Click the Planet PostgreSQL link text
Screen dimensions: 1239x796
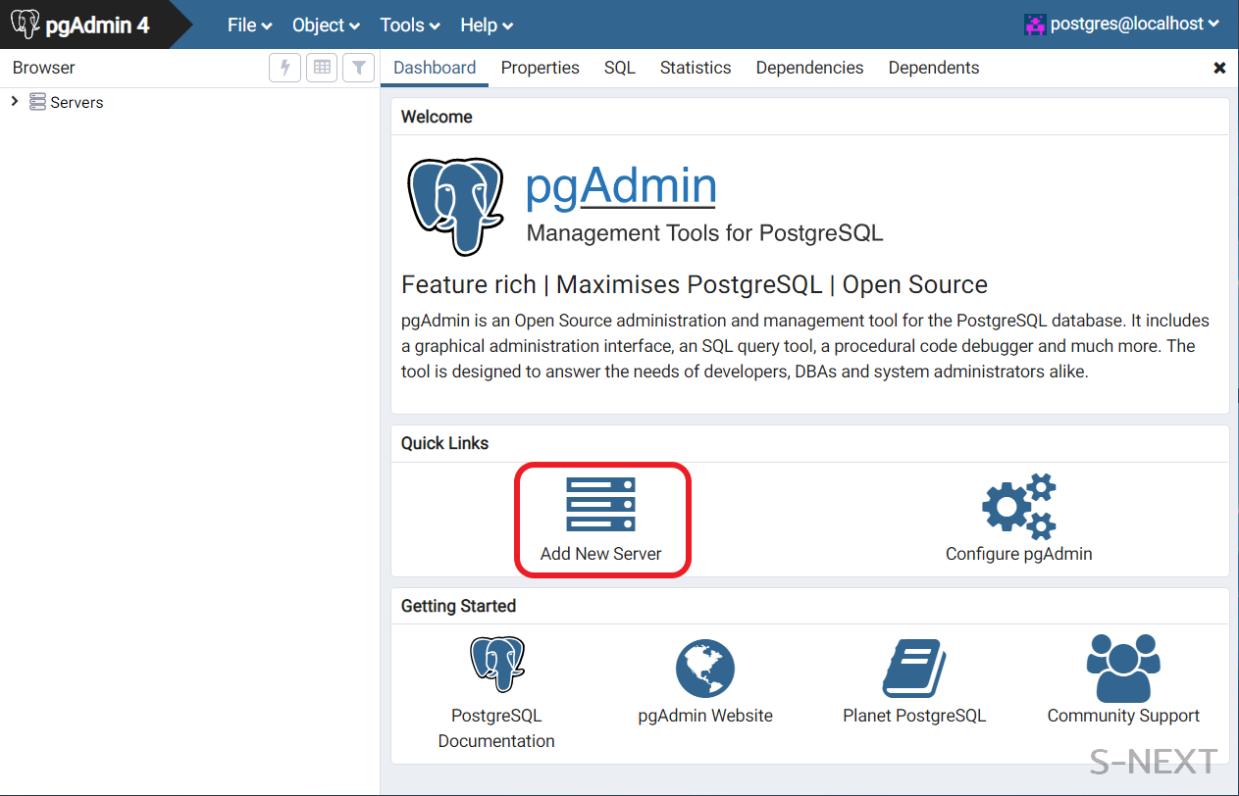[x=914, y=716]
